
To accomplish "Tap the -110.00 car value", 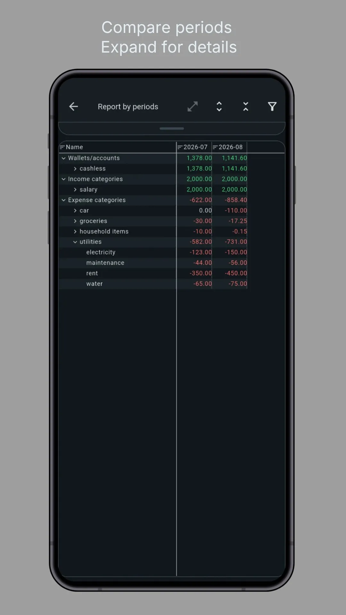I will pyautogui.click(x=236, y=210).
